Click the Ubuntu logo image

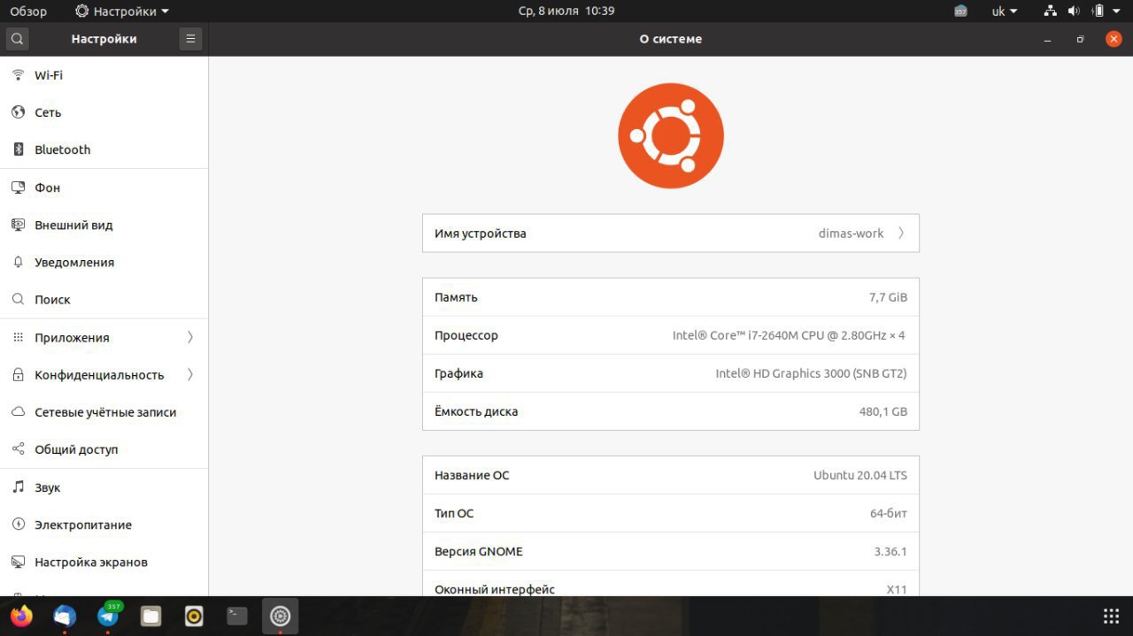pos(671,136)
